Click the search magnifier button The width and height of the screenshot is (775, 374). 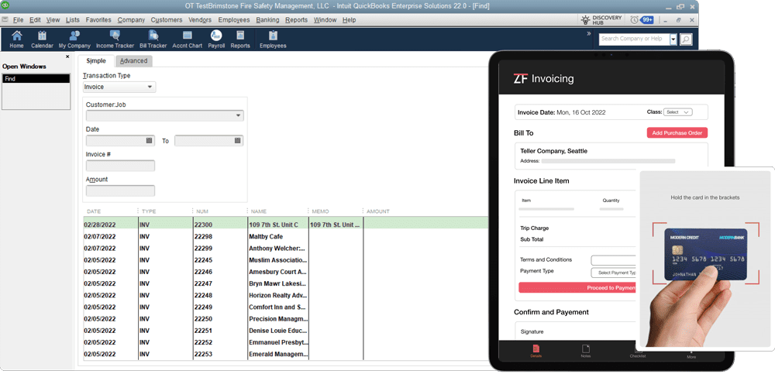(x=686, y=39)
